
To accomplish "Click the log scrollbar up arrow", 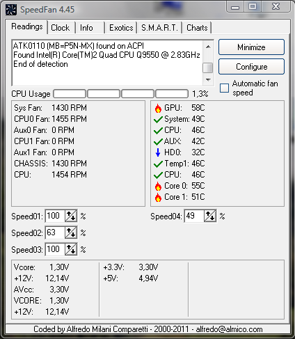I will pyautogui.click(x=208, y=47).
